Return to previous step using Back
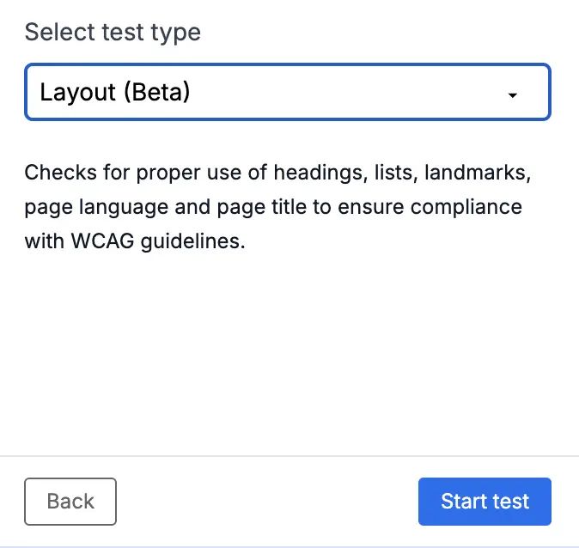Viewport: 579px width, 548px height. point(70,502)
